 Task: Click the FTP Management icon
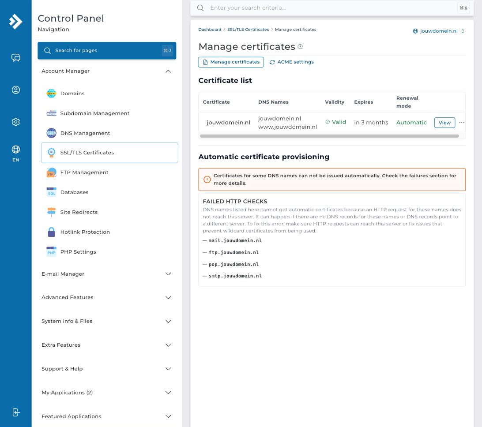(x=51, y=172)
